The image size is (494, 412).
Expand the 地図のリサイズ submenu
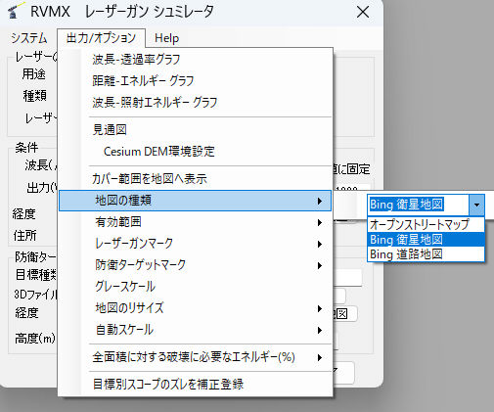tap(195, 308)
